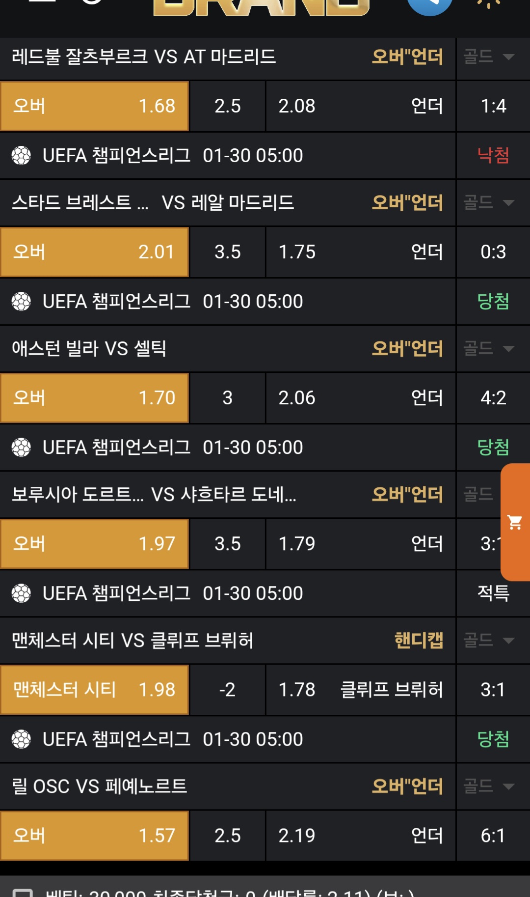Tick the checkbox beside the betting summary
The height and width of the screenshot is (897, 530).
pyautogui.click(x=23, y=892)
